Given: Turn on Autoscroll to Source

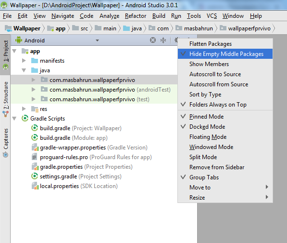Looking at the screenshot, I should (x=225, y=74).
